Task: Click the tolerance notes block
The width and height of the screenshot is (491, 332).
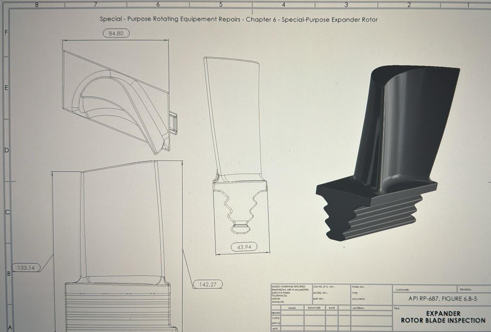Action: click(292, 294)
